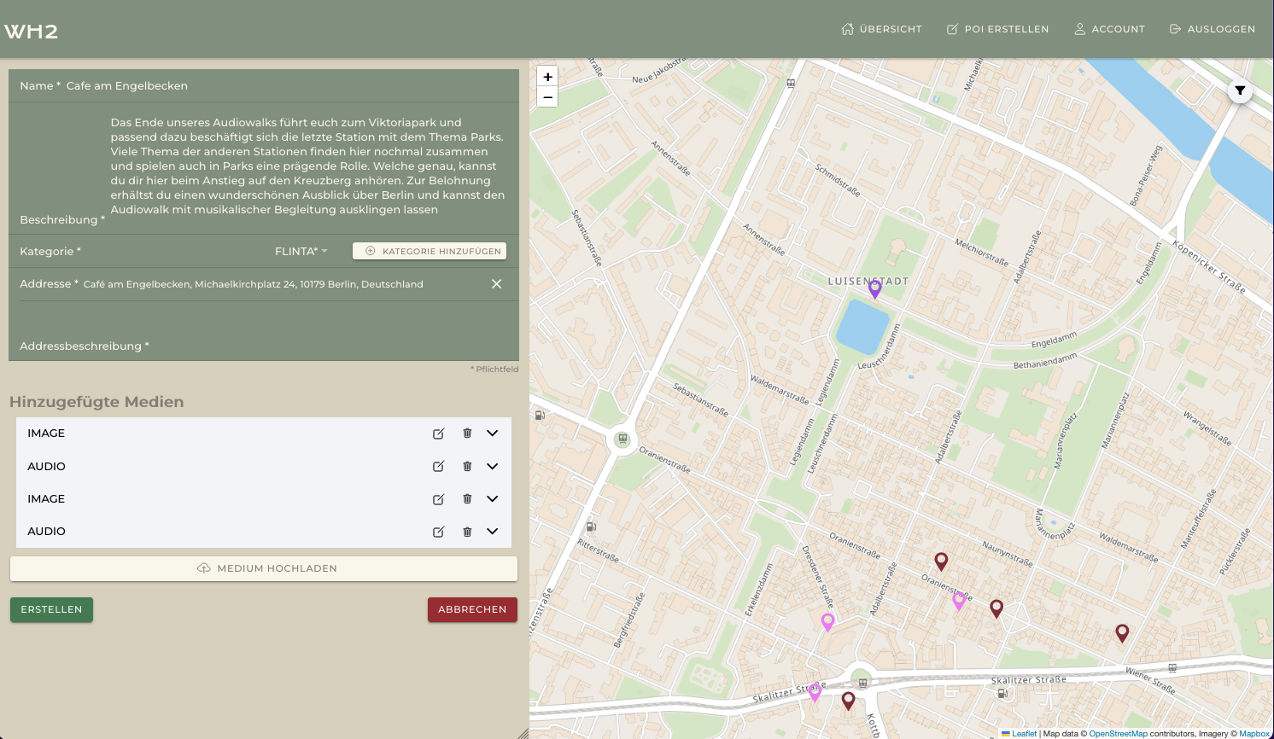1274x739 pixels.
Task: Open the OpenStreetMap attribution link
Action: (x=1118, y=734)
